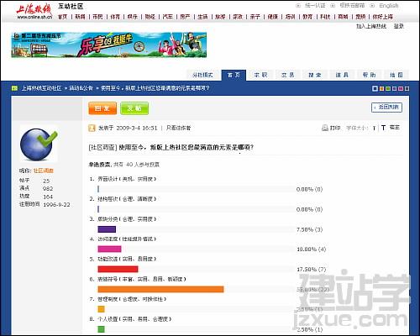
Task: Open the 登录 login link
Action: click(398, 26)
